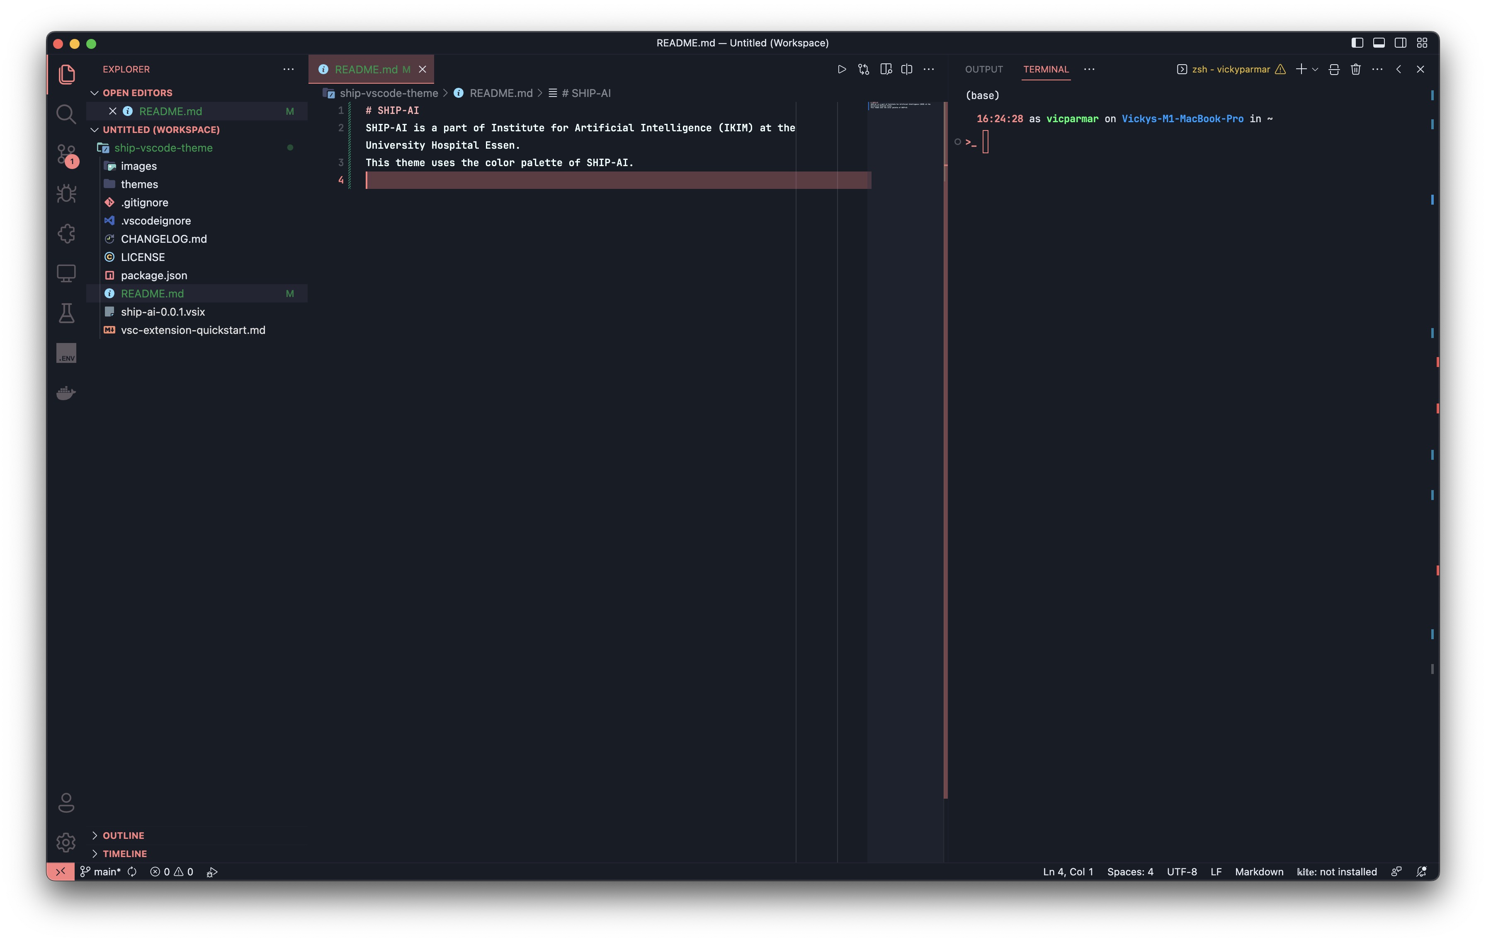Switch to the OUTPUT panel tab
Image resolution: width=1486 pixels, height=942 pixels.
coord(983,69)
